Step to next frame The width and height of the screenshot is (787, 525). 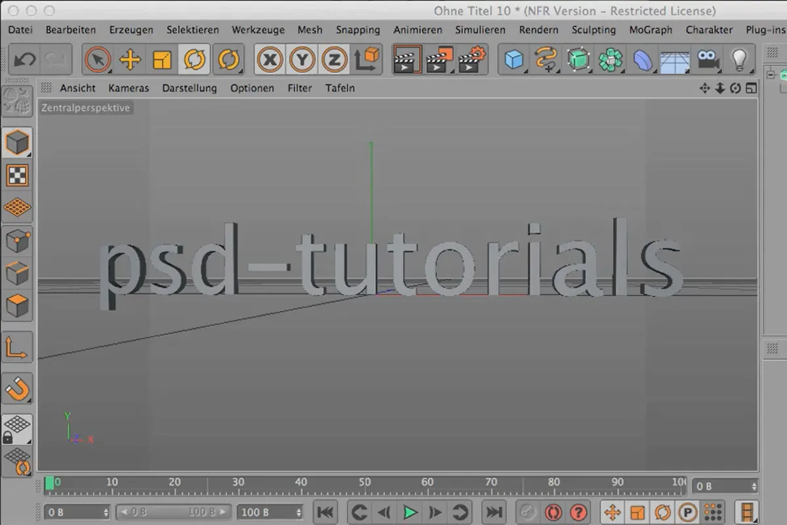coord(435,512)
